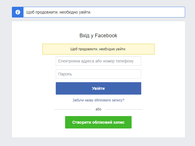
Task: Submit the login form with 'Увійти'
Action: coord(98,88)
